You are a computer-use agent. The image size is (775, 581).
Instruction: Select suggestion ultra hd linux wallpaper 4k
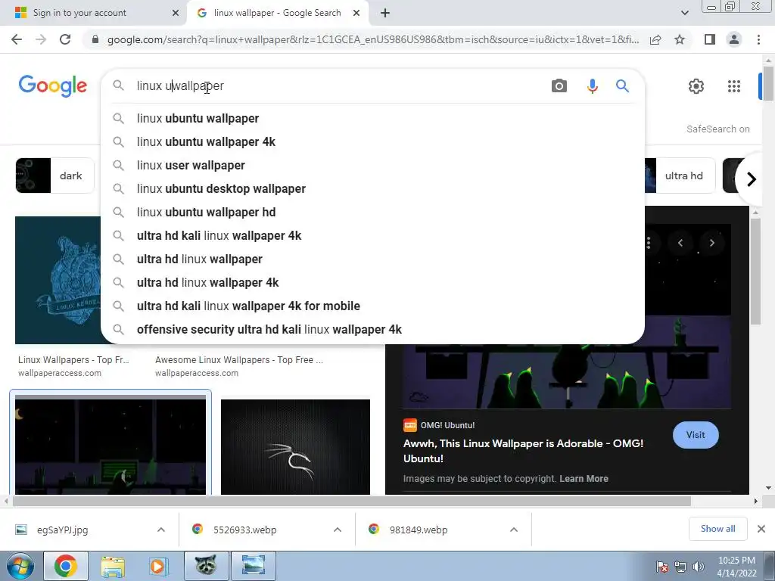(372, 283)
